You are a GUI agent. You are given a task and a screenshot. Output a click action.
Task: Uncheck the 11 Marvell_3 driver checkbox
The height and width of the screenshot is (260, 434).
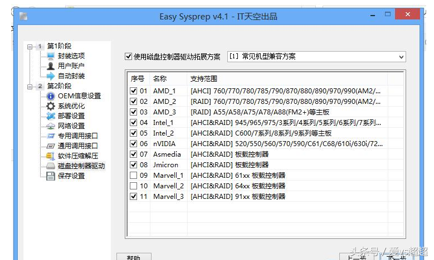point(133,196)
